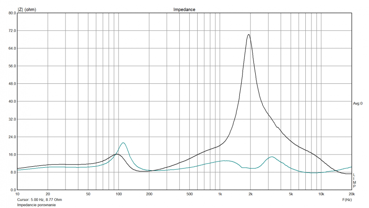The image size is (369, 208).
Task: Click the "F(Hz)" axis label
Action: tap(347, 200)
